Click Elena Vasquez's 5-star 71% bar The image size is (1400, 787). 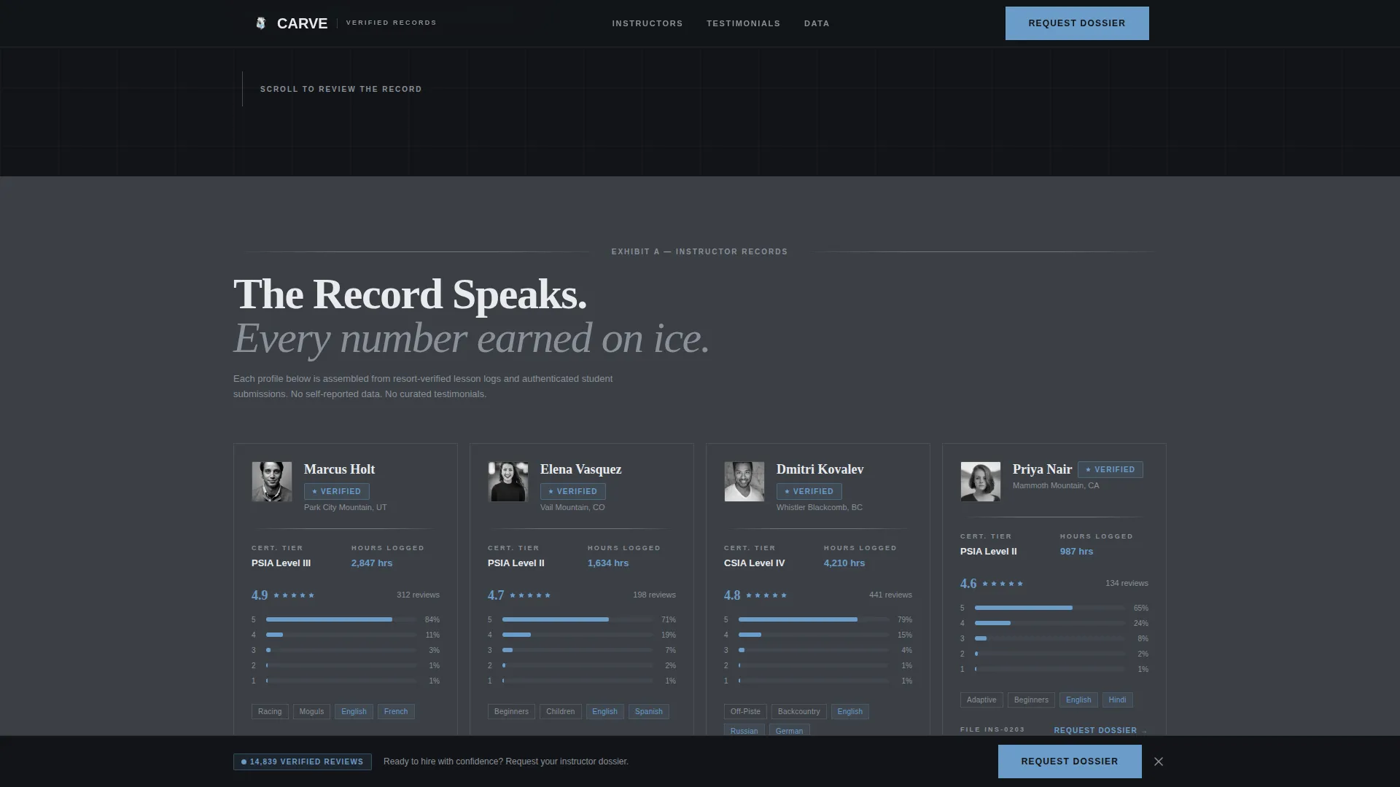click(577, 619)
